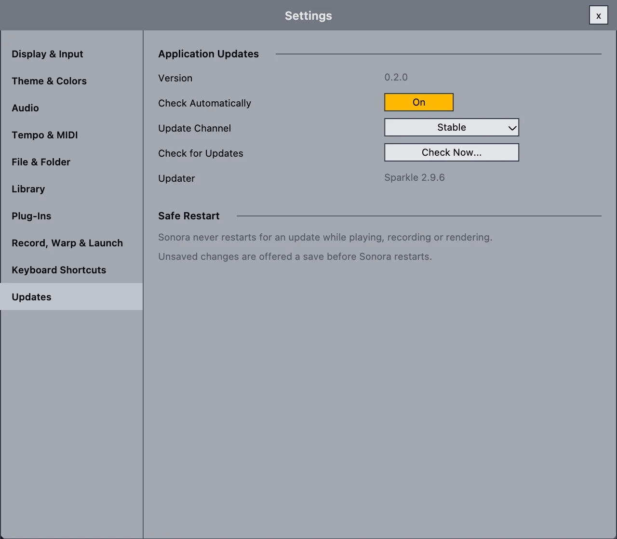Viewport: 617px width, 539px height.
Task: Select the File & Folder section
Action: click(71, 162)
